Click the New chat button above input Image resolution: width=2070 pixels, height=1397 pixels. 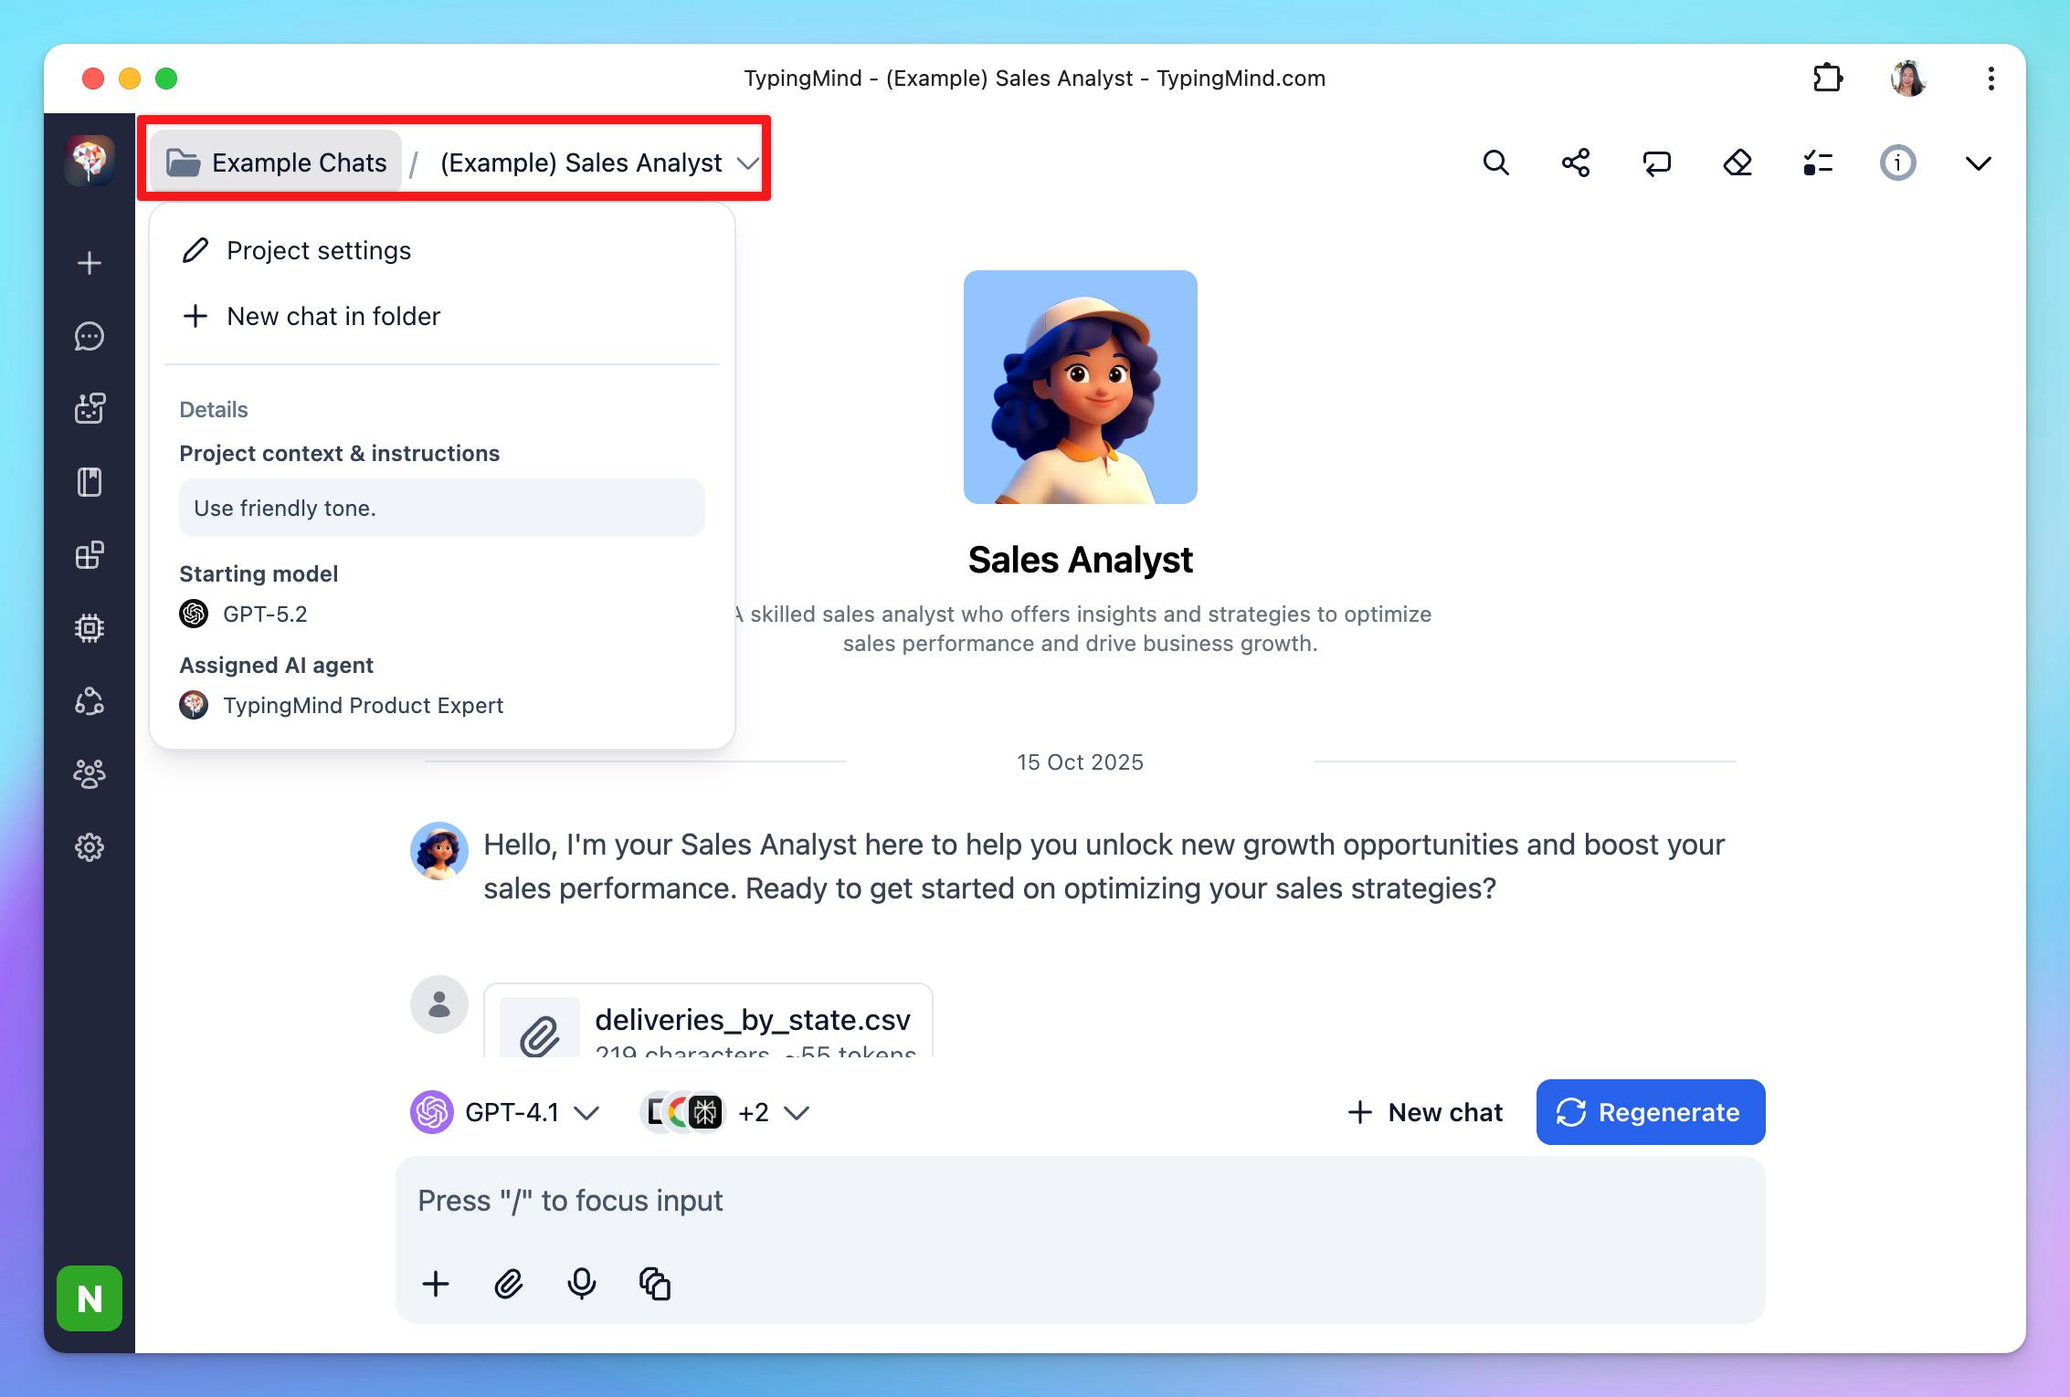1425,1112
